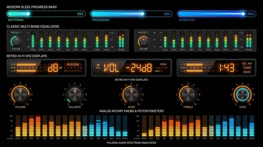
Task: Click the Processing progress bar handle at 65%
Action: click(142, 14)
